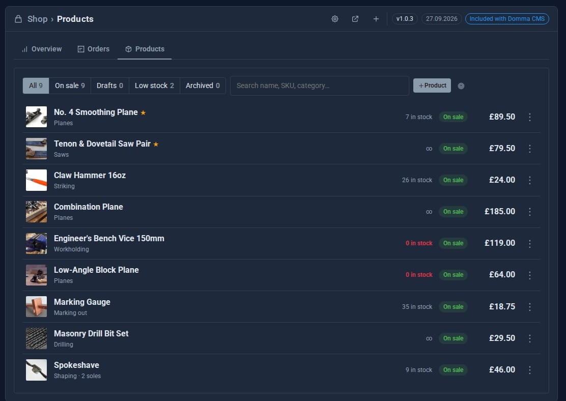
Task: Open more options for Combination Plane
Action: tap(529, 212)
